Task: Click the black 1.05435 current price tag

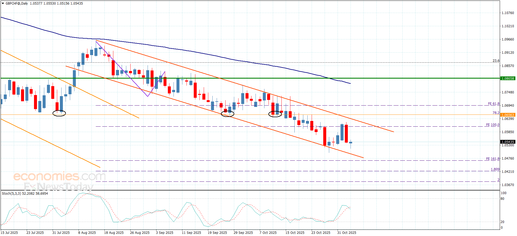Action: point(508,142)
